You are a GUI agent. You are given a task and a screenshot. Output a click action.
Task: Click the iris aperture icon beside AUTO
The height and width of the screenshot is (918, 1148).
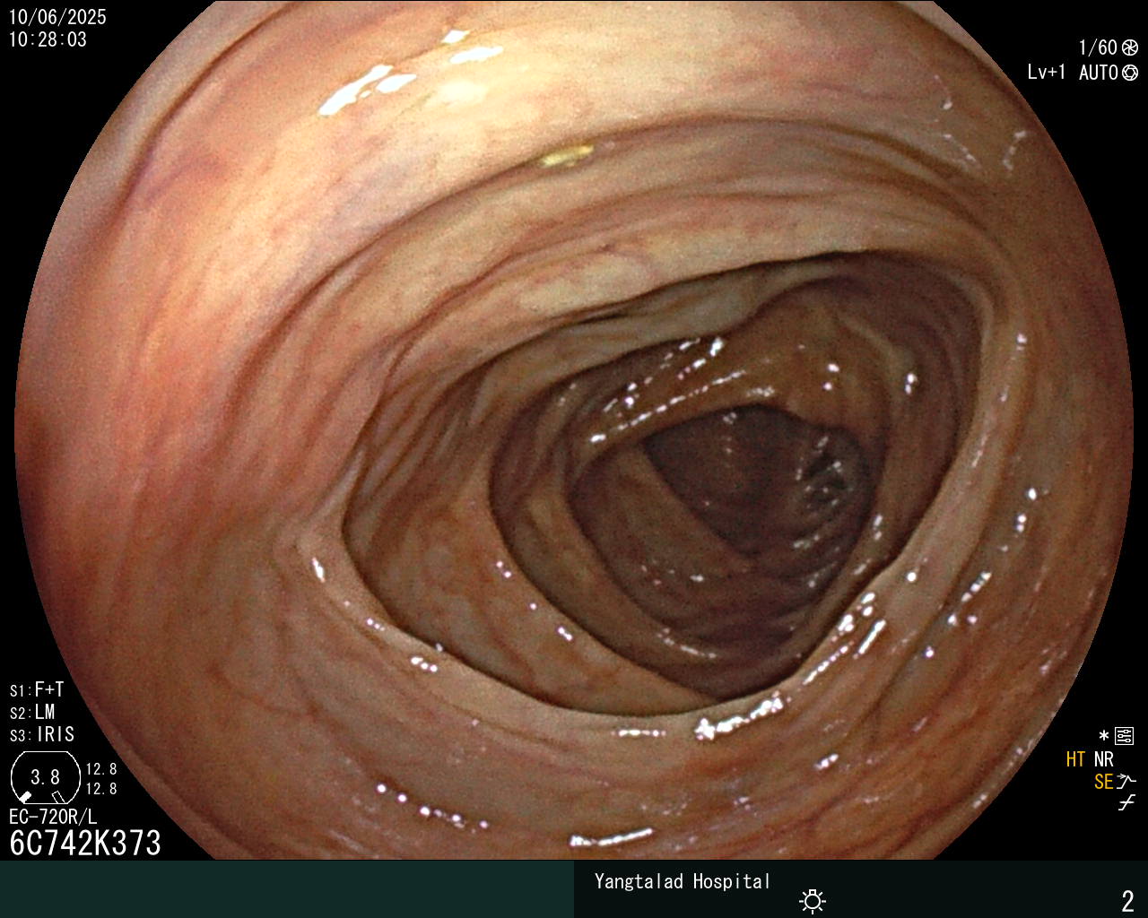click(x=1130, y=73)
